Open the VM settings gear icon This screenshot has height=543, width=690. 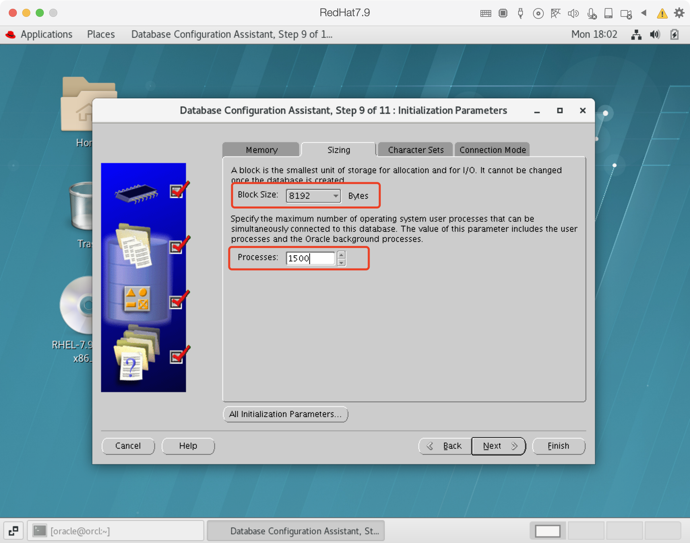pos(679,13)
